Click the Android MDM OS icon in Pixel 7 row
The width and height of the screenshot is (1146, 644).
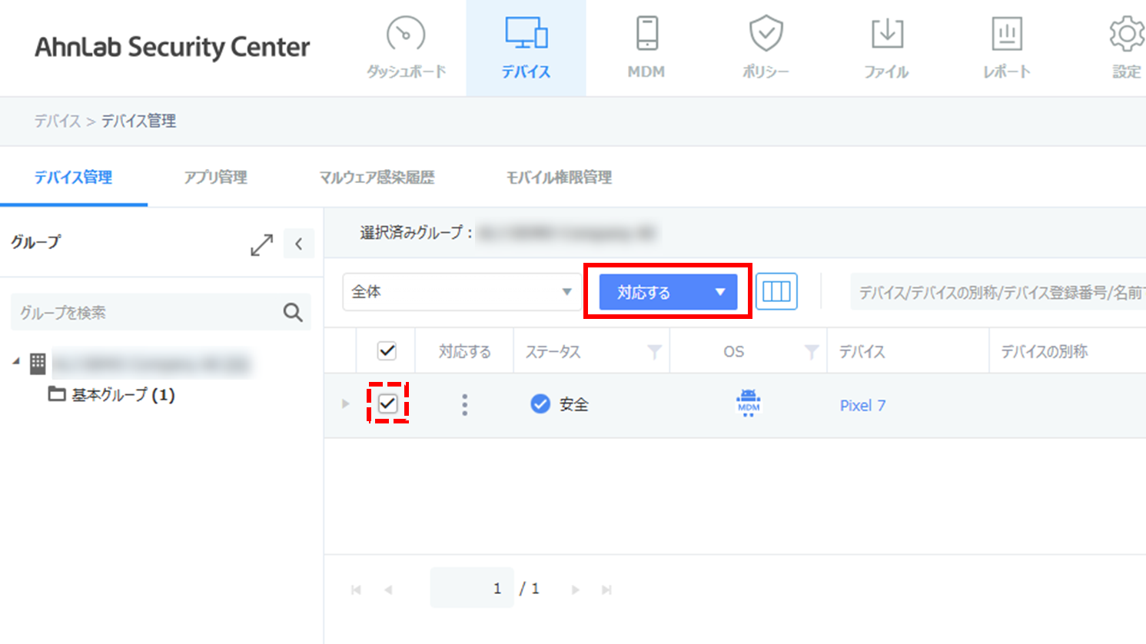(749, 403)
